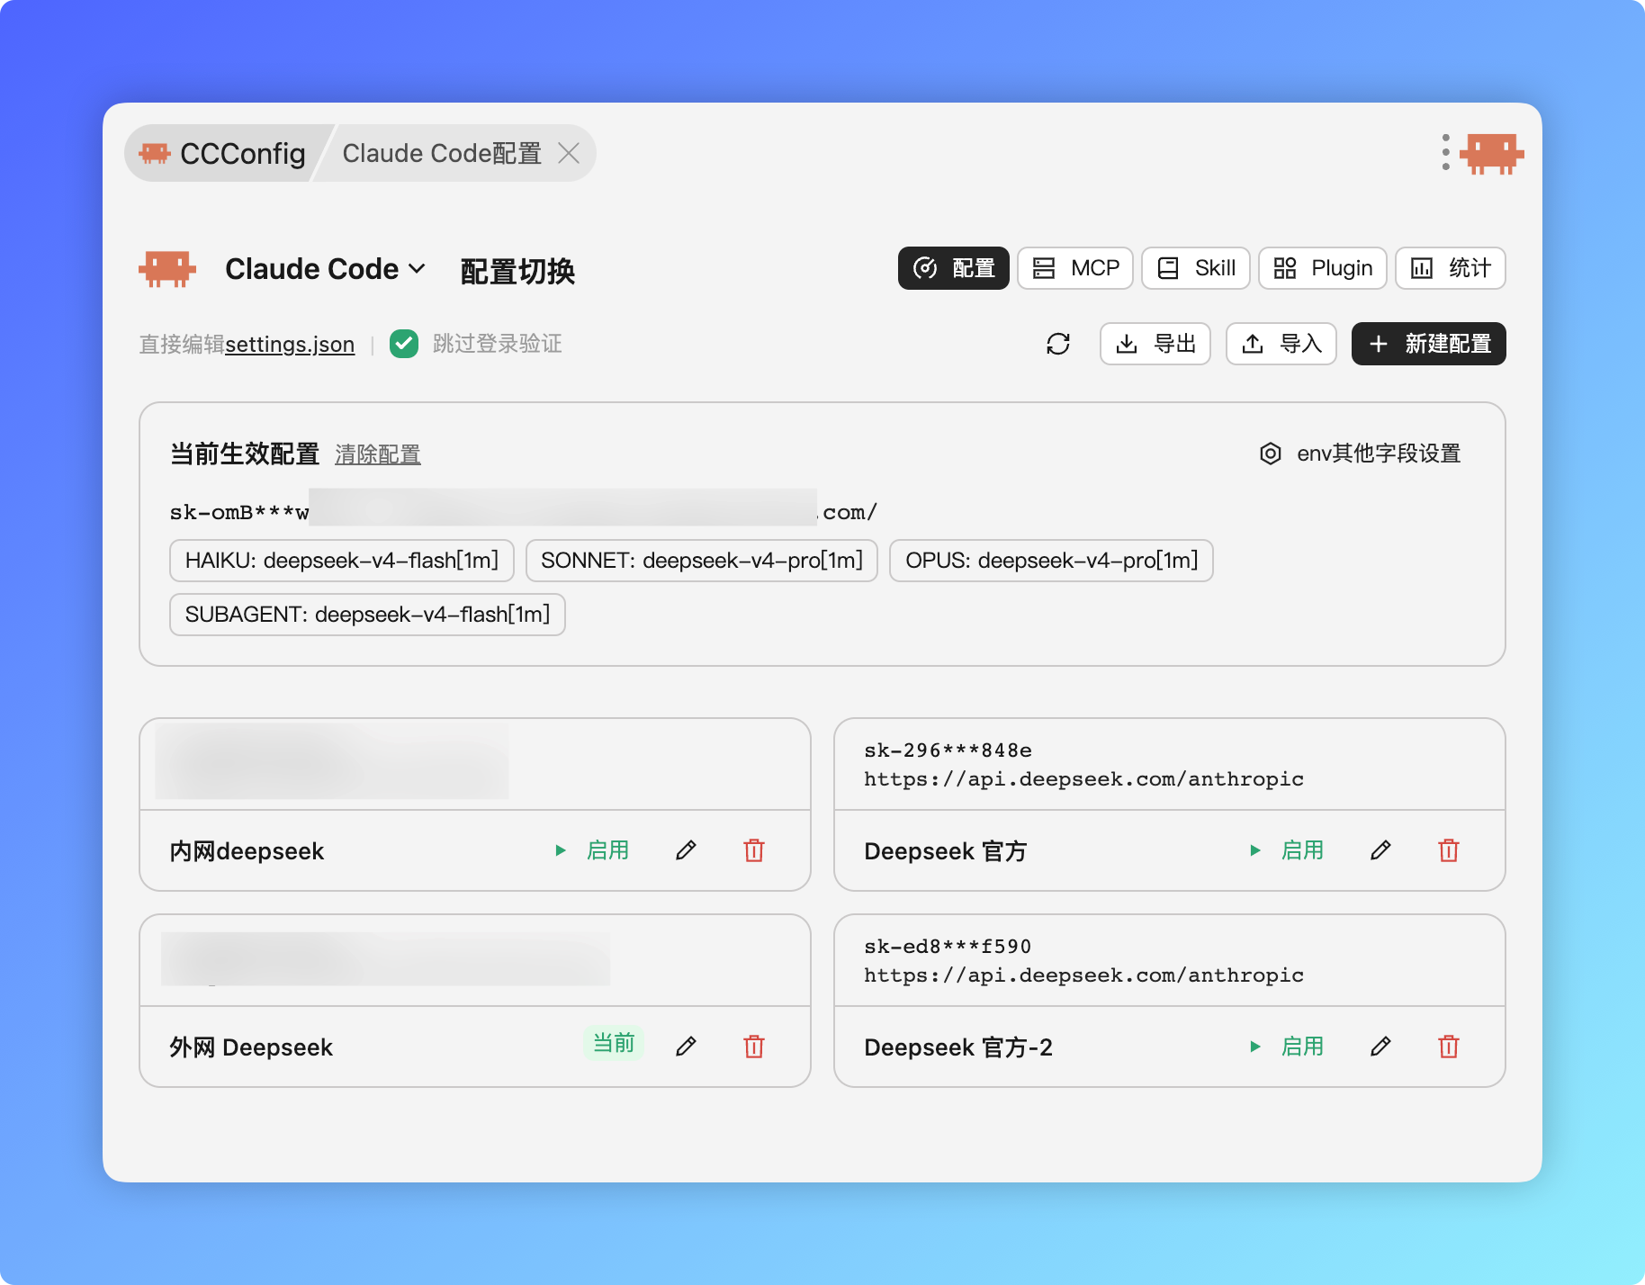Image resolution: width=1645 pixels, height=1285 pixels.
Task: Click the sk-ed8***f590 API key text
Action: coord(948,947)
